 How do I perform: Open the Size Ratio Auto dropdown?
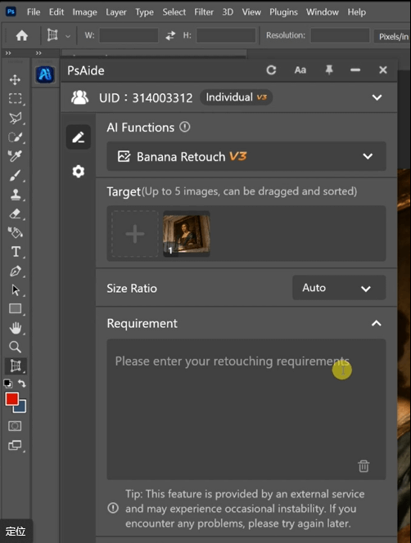[x=339, y=288]
